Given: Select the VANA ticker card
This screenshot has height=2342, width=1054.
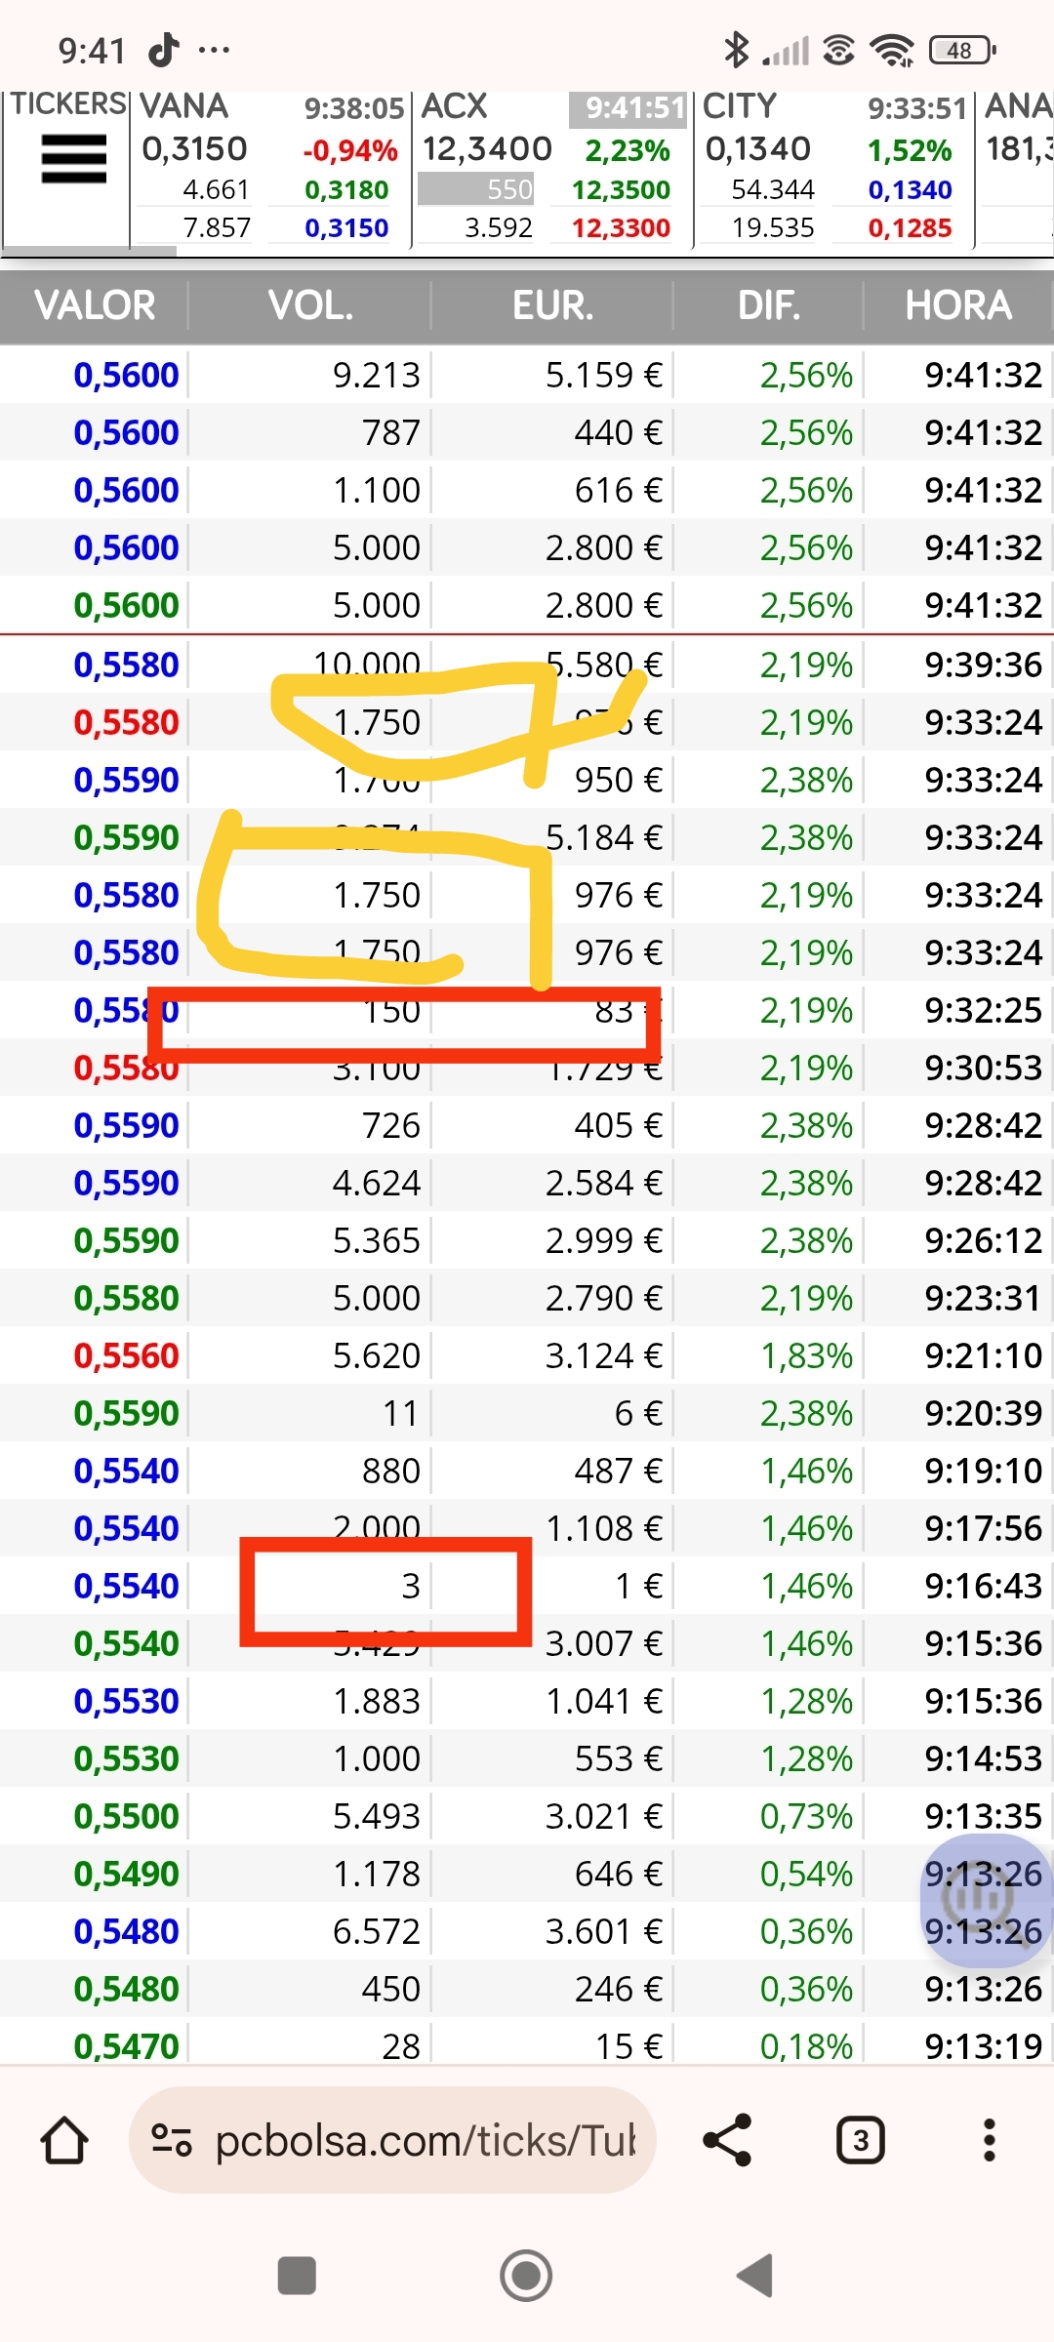Looking at the screenshot, I should pyautogui.click(x=270, y=168).
